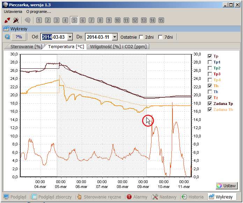Select chamber number 12
The height and width of the screenshot is (203, 243).
point(135,20)
